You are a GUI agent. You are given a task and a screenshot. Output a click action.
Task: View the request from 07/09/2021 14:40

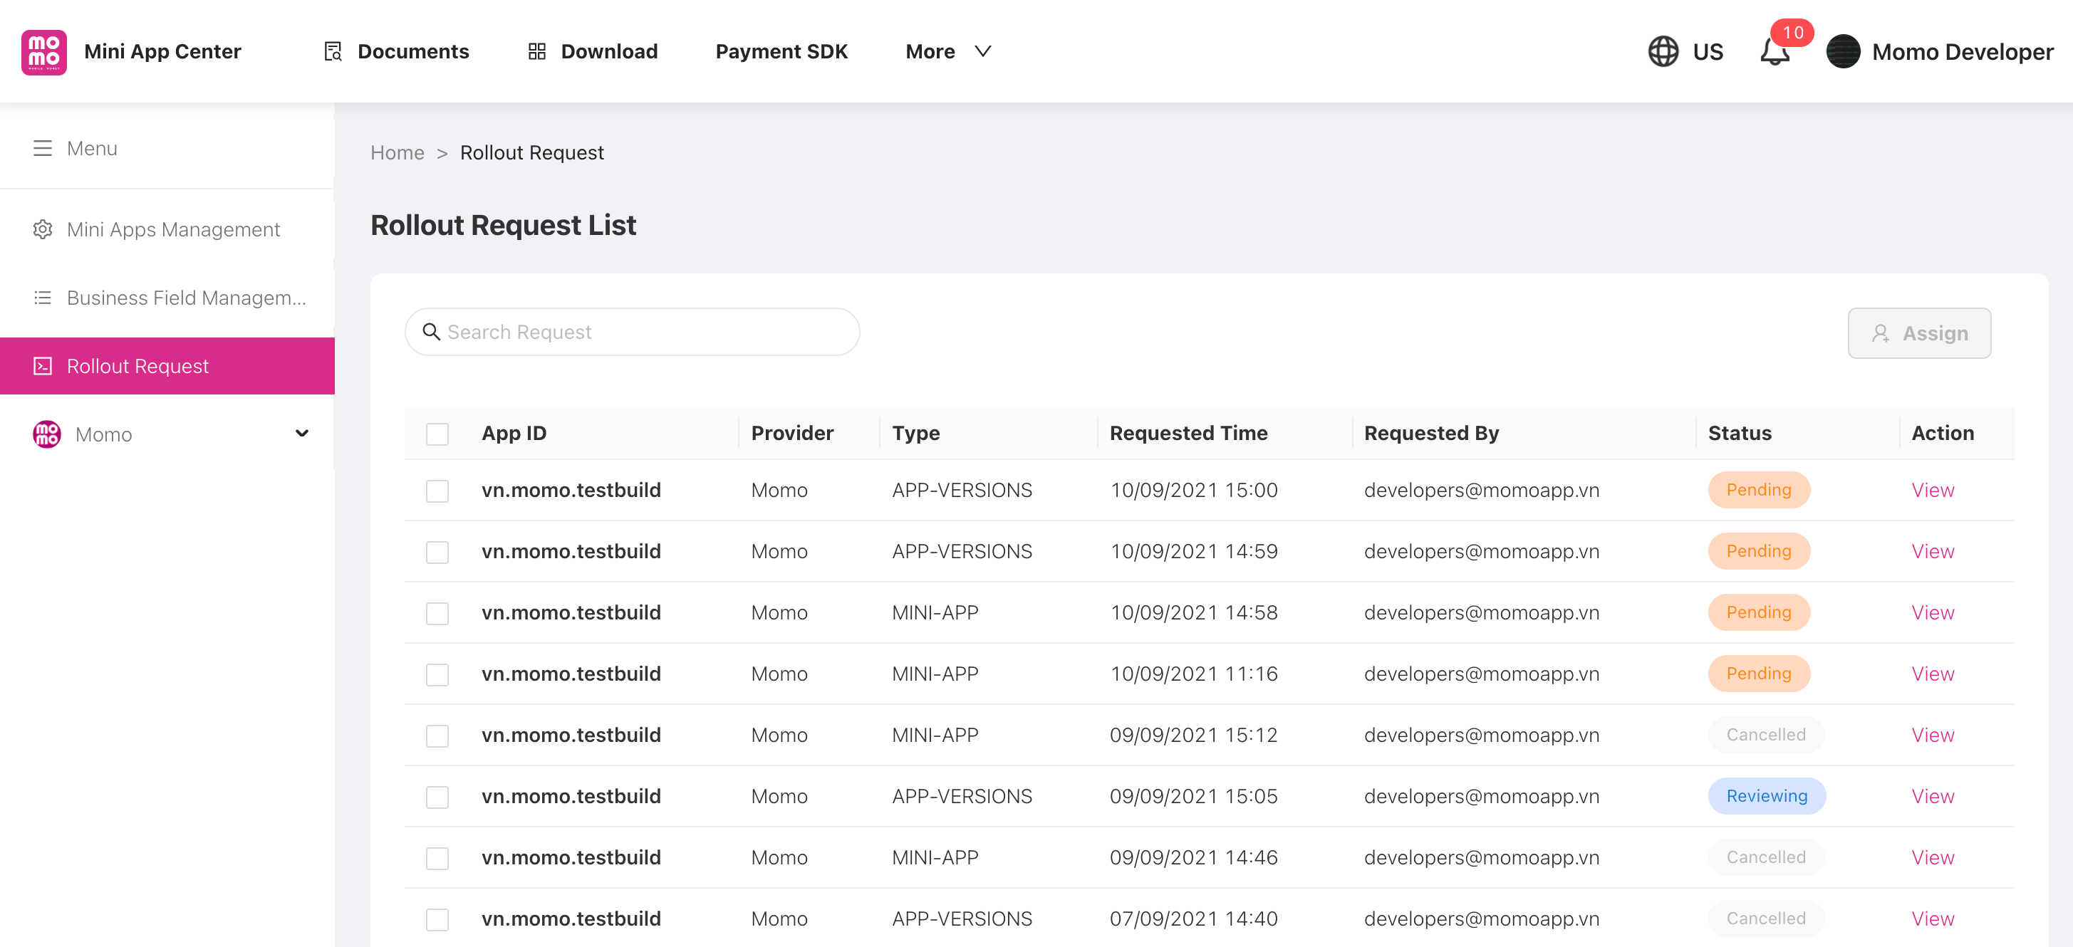1932,918
